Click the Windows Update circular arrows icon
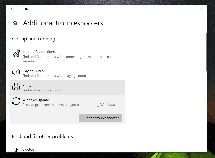 point(16,101)
